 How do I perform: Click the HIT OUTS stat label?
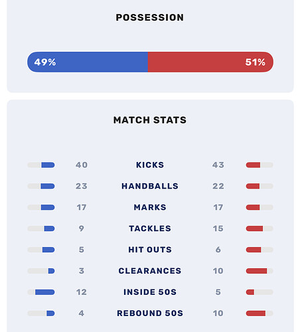click(150, 250)
